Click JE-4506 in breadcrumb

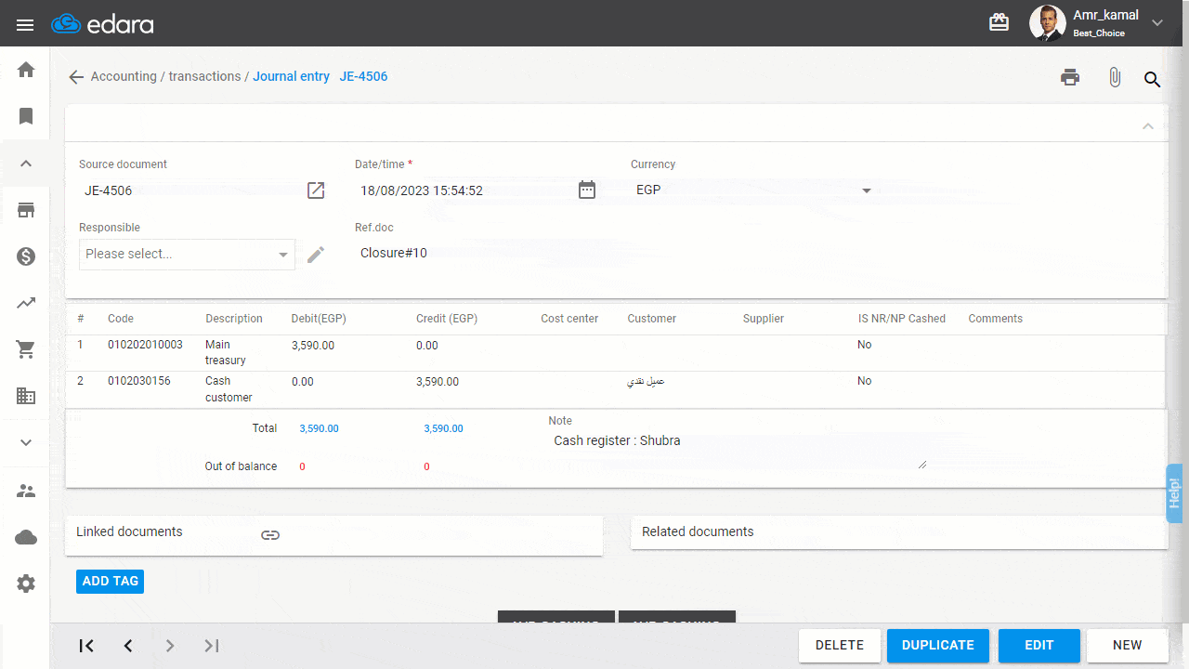tap(363, 76)
